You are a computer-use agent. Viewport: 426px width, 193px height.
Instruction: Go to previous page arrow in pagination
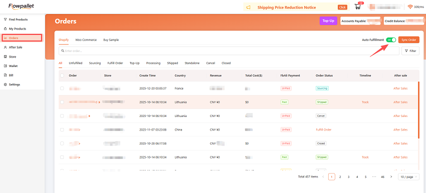coord(323,176)
